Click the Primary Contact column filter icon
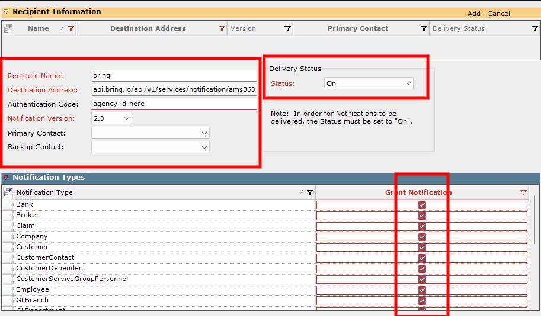The width and height of the screenshot is (541, 316). (424, 28)
